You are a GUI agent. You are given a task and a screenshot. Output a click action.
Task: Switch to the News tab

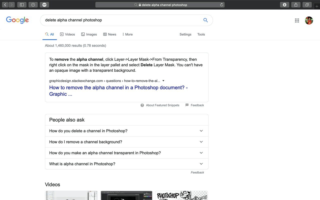pyautogui.click(x=110, y=34)
